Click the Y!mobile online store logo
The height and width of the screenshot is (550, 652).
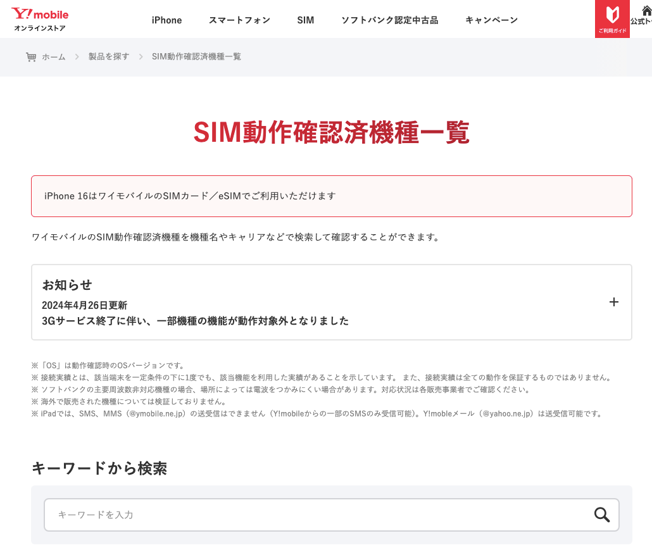[x=39, y=18]
